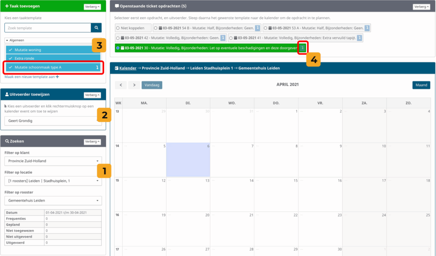Open the 'Filter op locatie' dropdown
This screenshot has height=256, width=436.
click(x=52, y=181)
